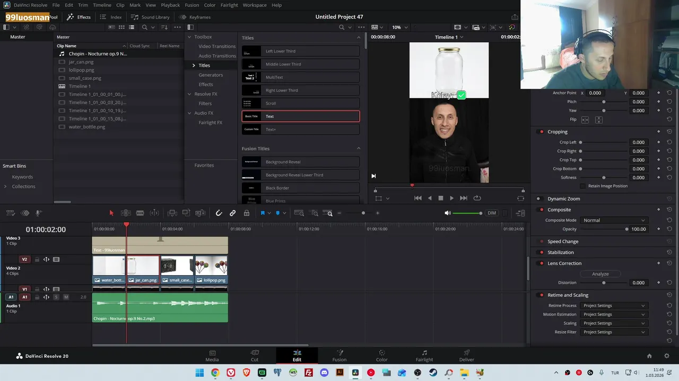This screenshot has height=381, width=679.
Task: Open the viewer zoom 10% dropdown
Action: [x=400, y=27]
